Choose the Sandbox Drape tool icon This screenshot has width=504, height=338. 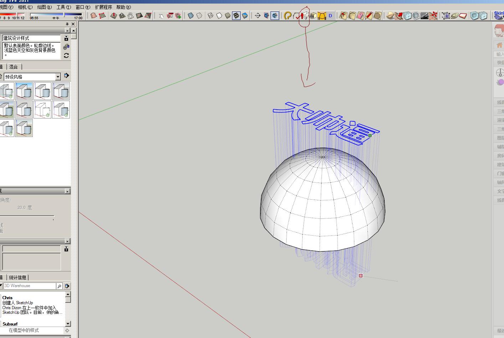coord(131,16)
